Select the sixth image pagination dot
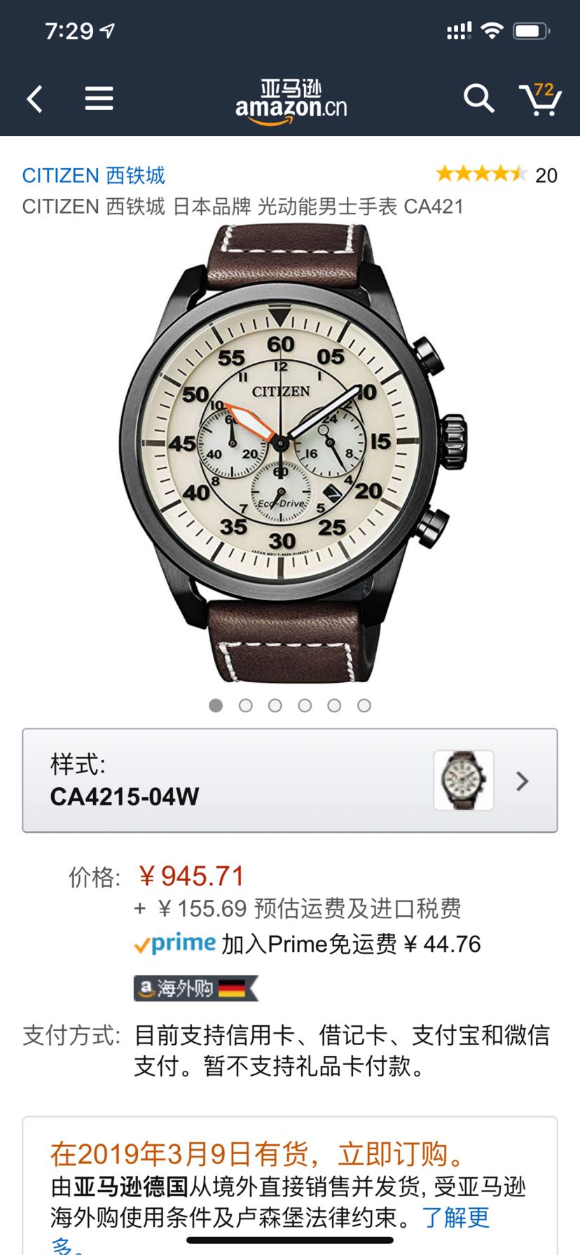This screenshot has height=1255, width=580. coord(364,705)
